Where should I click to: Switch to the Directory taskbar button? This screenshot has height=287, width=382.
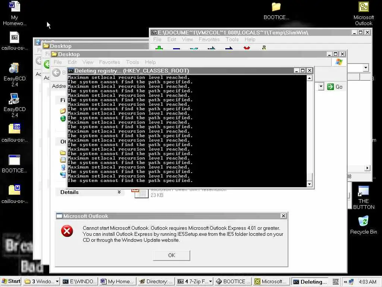156,282
